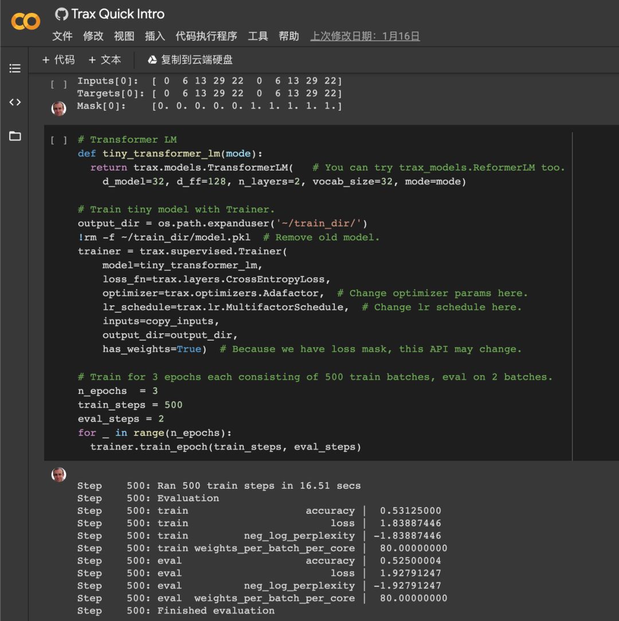Run the Transformer LM code cell

click(x=58, y=140)
